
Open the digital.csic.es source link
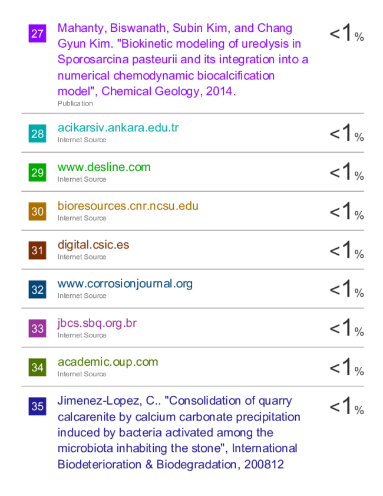pos(93,245)
